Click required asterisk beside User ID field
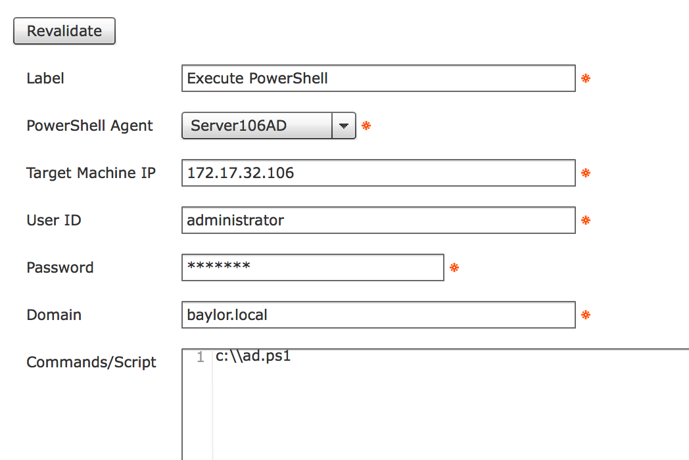689x460 pixels. point(586,220)
